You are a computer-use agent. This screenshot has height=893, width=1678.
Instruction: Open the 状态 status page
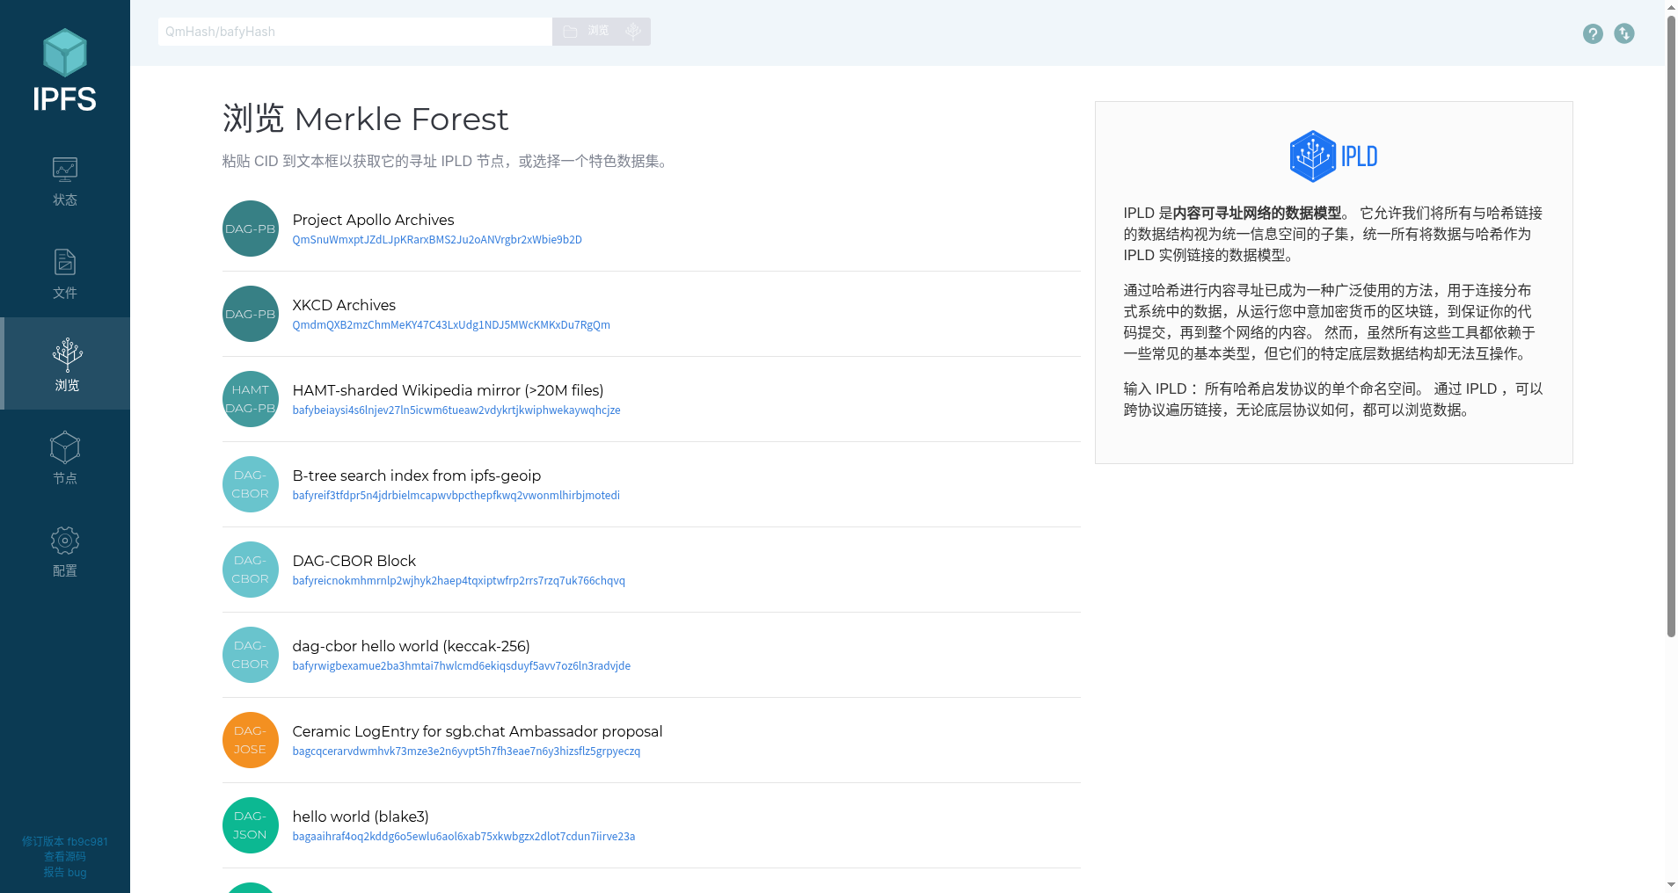pyautogui.click(x=65, y=181)
